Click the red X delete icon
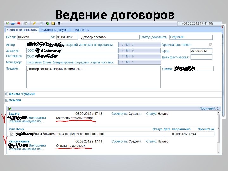 coord(19,23)
